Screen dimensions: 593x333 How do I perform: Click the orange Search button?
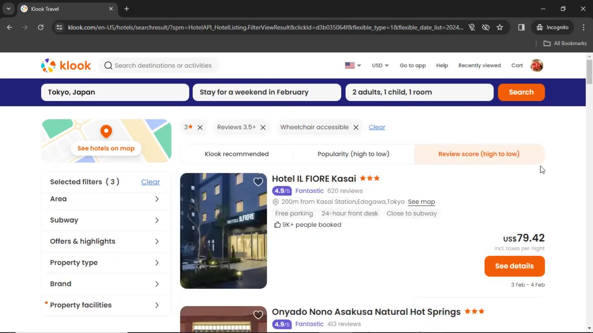521,92
